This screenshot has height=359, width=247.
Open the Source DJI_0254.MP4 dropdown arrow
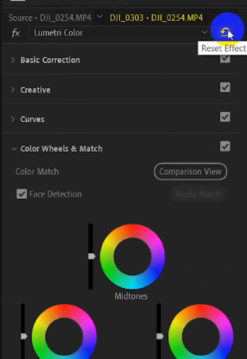tap(100, 16)
